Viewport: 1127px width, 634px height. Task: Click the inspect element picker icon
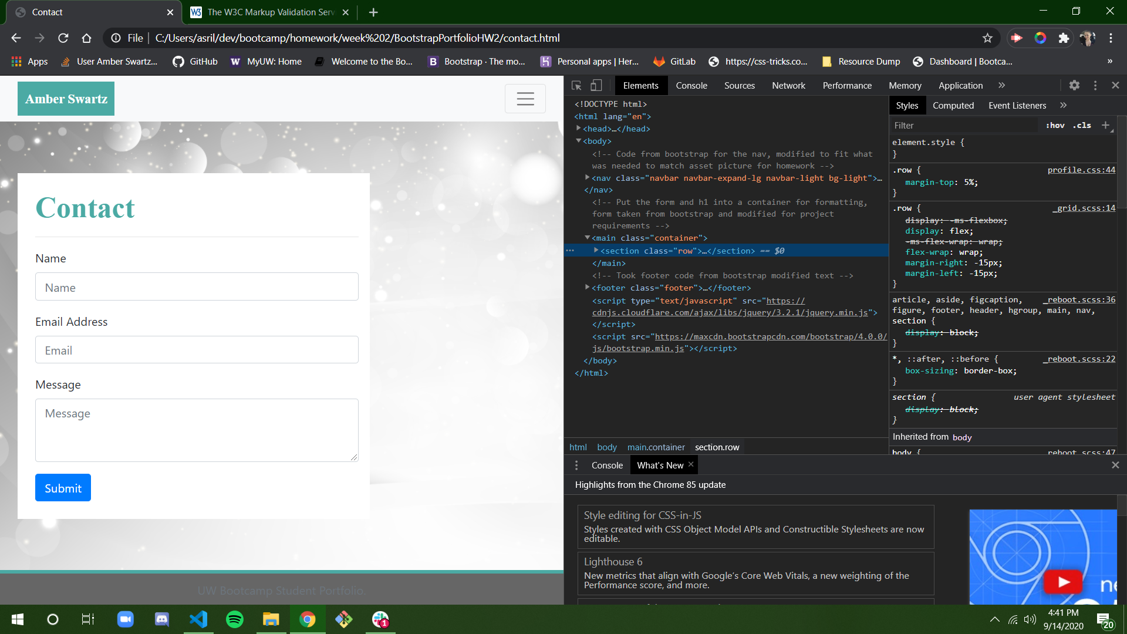[x=576, y=86]
